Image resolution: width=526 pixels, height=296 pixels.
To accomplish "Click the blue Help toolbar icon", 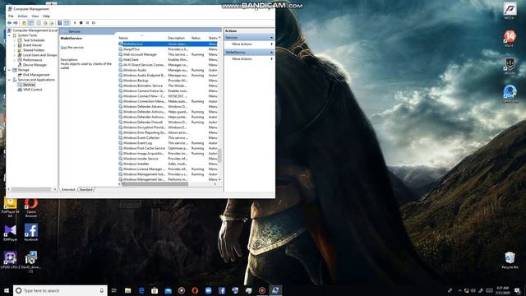I will (60, 23).
